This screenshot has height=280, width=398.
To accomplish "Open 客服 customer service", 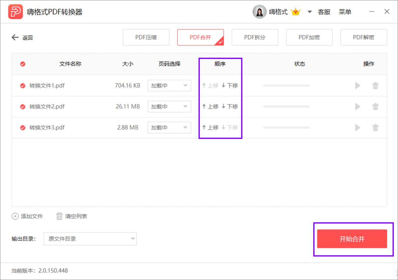I will coord(324,12).
